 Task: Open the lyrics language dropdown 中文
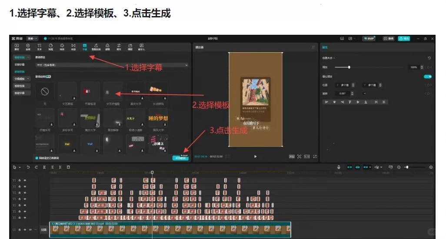[112, 65]
